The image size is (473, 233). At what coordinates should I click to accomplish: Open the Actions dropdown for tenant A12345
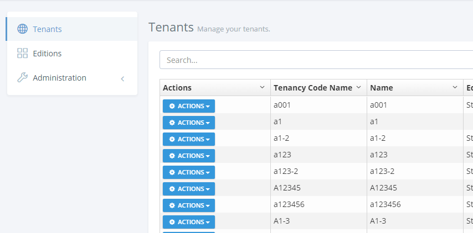[189, 188]
